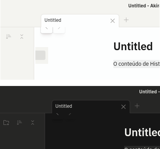160x149 pixels.
Task: Close the Untitled tab in the dark window
Action: tap(123, 107)
